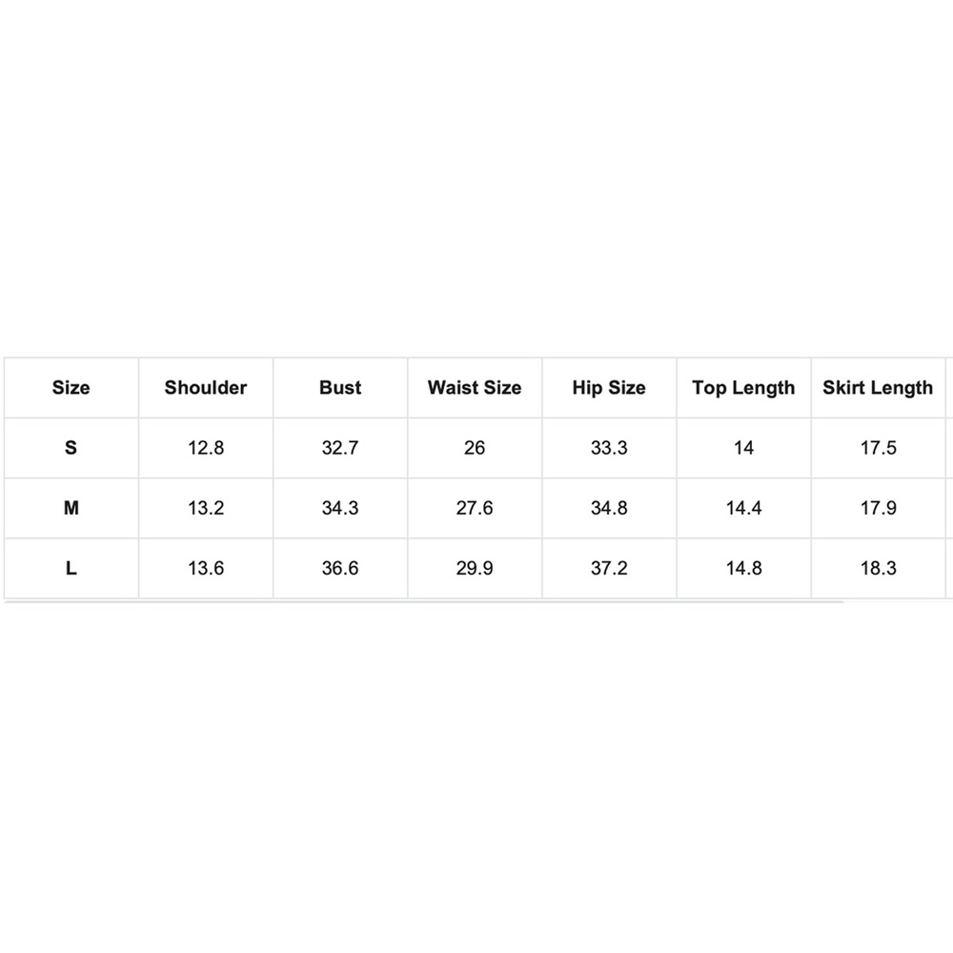This screenshot has height=953, width=953.
Task: Select the 33.3 hip size cell
Action: (x=609, y=448)
